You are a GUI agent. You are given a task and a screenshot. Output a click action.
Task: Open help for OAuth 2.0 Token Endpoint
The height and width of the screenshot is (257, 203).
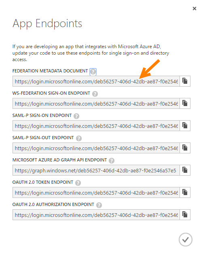pyautogui.click(x=78, y=183)
